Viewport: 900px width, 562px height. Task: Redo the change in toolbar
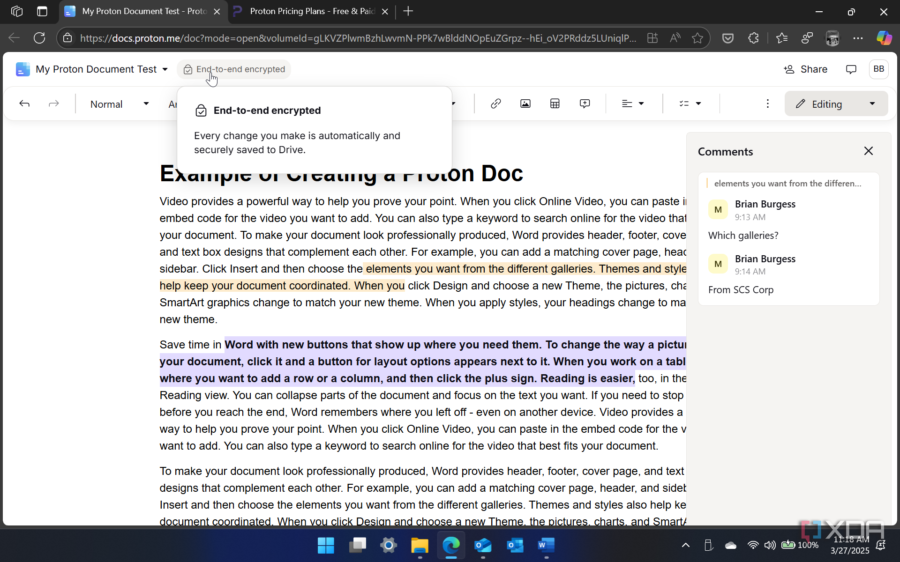(x=54, y=104)
